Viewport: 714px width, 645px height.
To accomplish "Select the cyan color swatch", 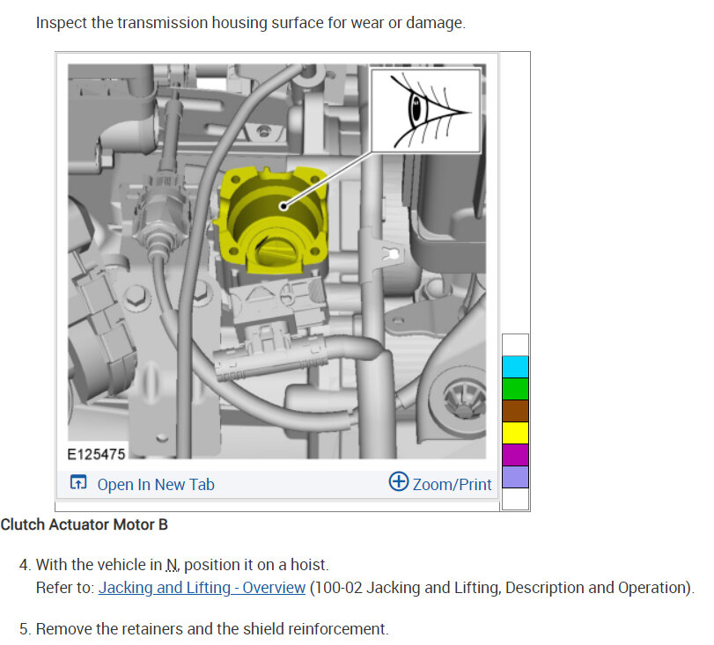I will pos(515,367).
